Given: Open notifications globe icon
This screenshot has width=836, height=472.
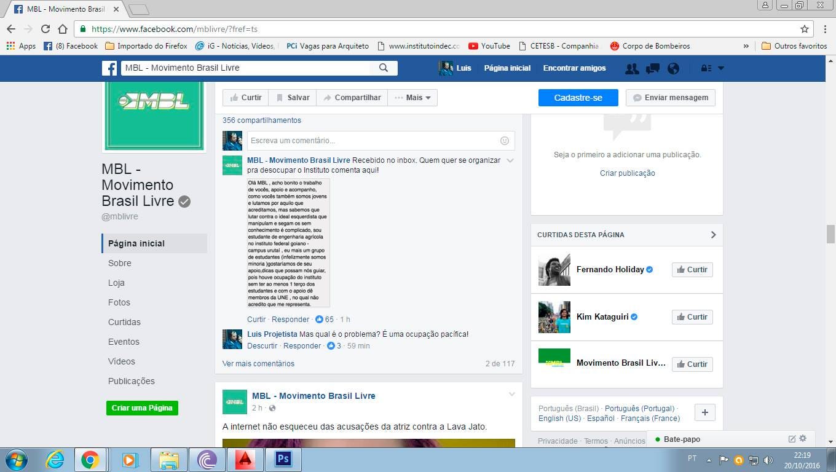Looking at the screenshot, I should point(674,68).
